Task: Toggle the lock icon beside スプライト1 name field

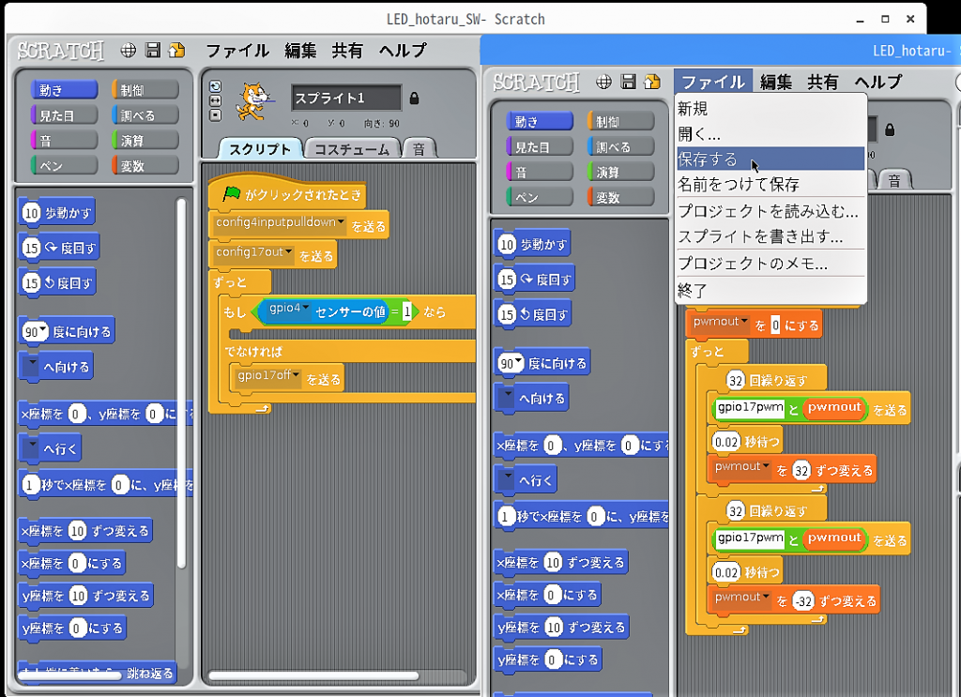Action: [x=414, y=98]
